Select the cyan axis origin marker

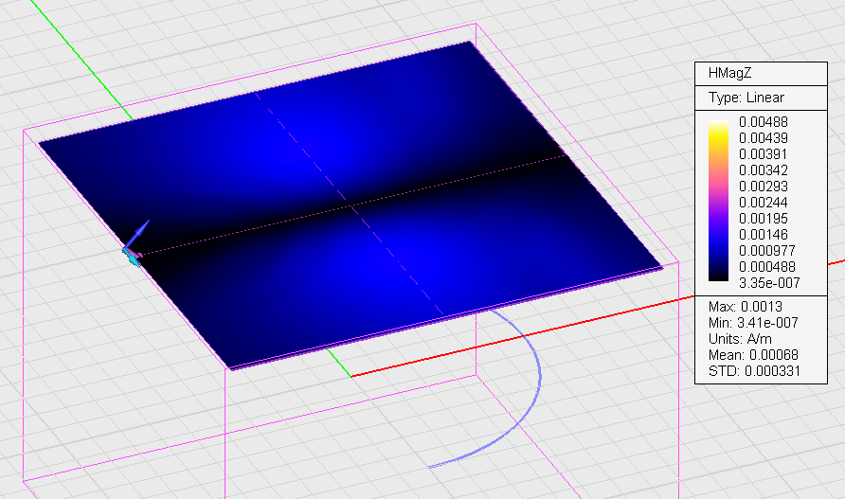133,259
